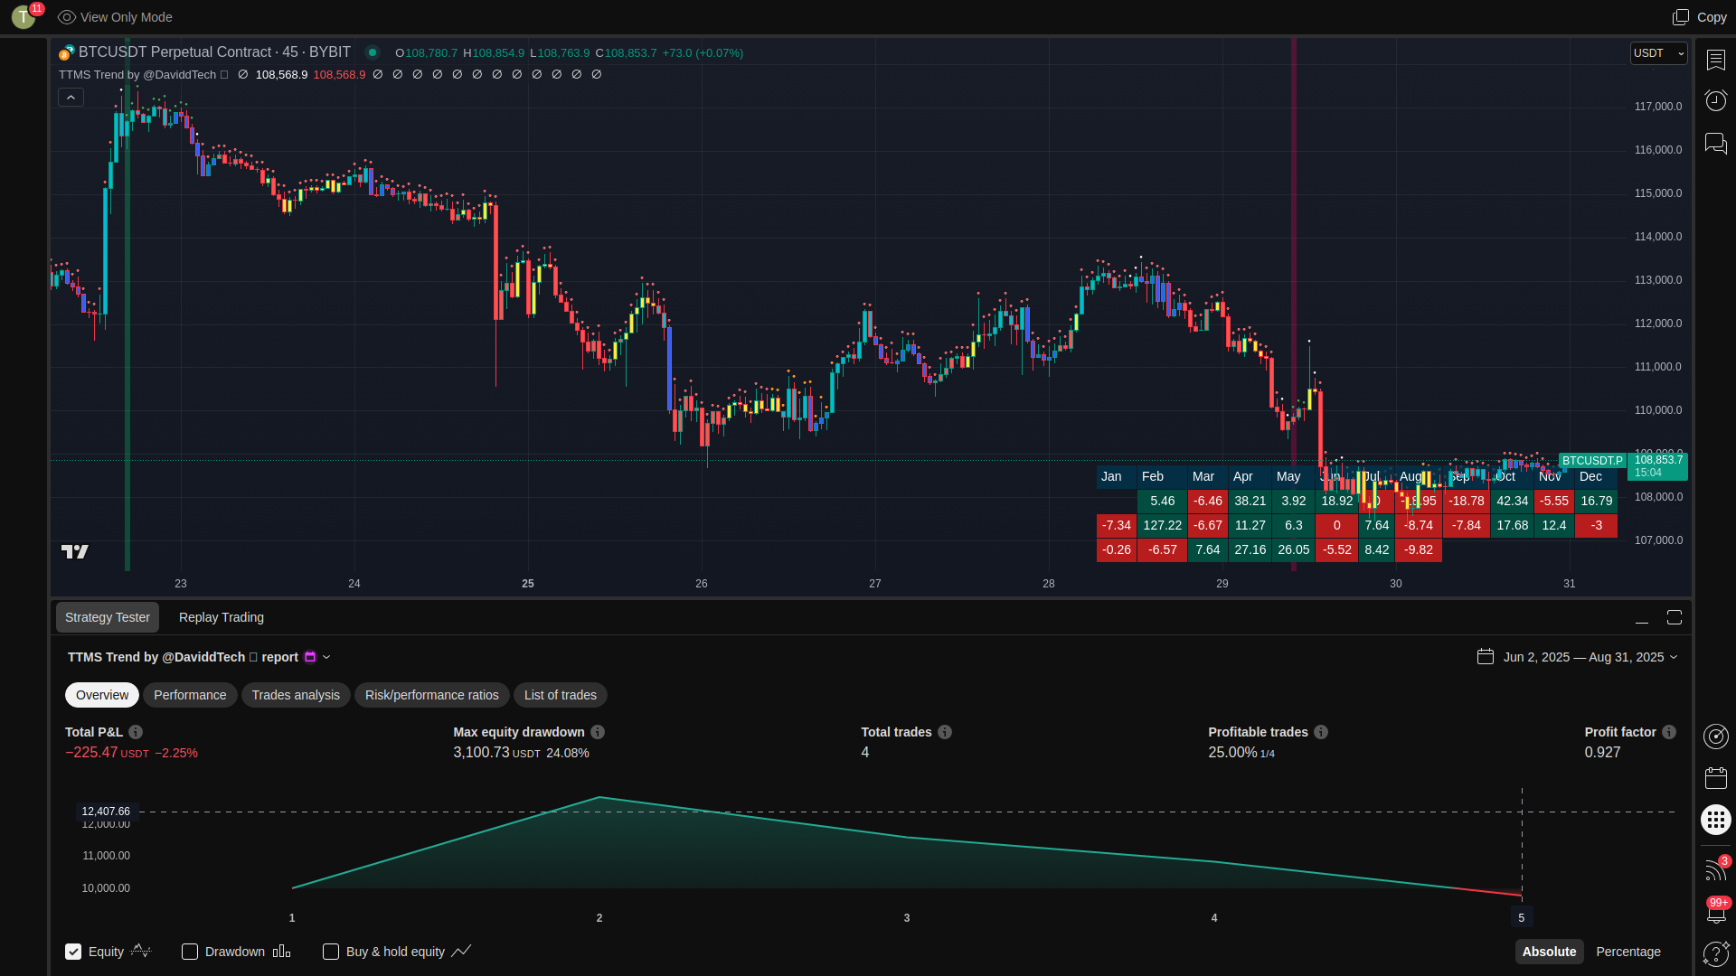Image resolution: width=1736 pixels, height=976 pixels.
Task: Click the 117,000.0 price scale label
Action: click(1658, 107)
